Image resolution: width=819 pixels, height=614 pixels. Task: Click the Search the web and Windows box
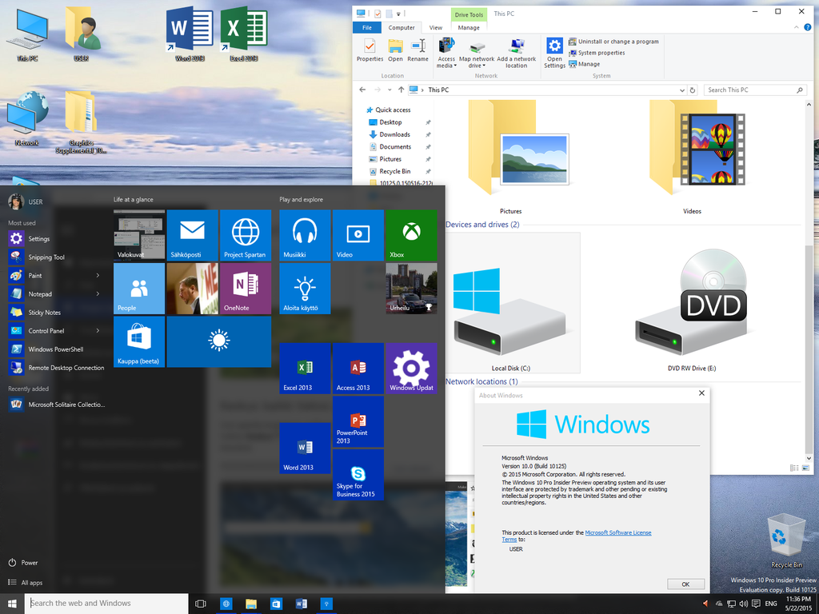(106, 604)
